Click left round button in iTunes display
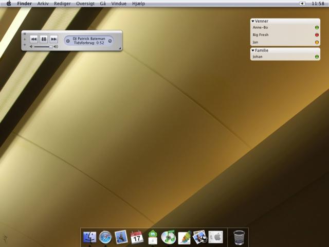This screenshot has width=329, height=247. coord(68,41)
